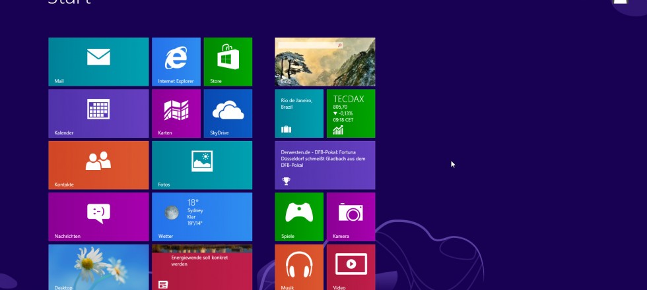Open the green Store tile
Viewport: 647px width, 290px height.
tap(228, 62)
